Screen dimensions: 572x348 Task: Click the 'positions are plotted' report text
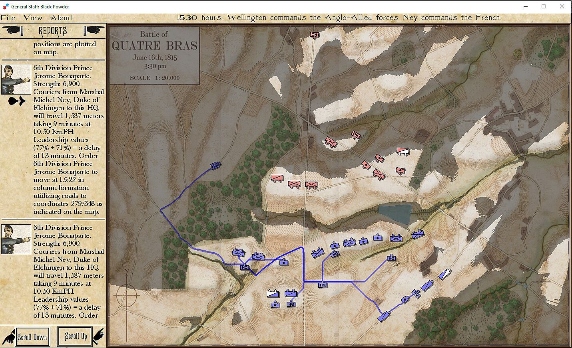(x=65, y=44)
